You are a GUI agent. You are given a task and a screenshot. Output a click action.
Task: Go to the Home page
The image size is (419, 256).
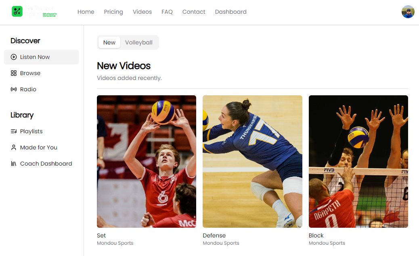tap(86, 12)
